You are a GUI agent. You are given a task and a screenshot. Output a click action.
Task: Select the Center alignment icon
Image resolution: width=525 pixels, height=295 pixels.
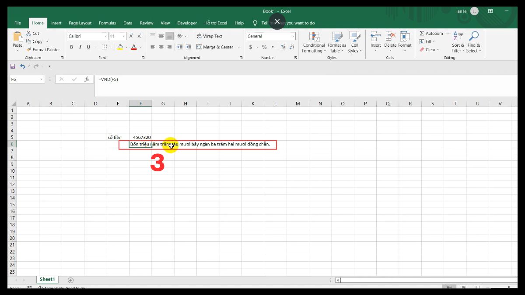[x=161, y=47]
